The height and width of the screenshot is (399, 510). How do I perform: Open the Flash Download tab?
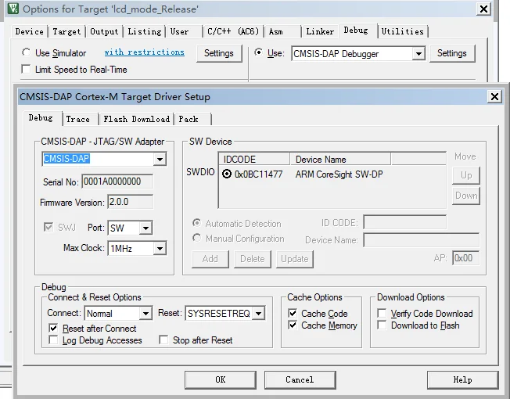137,119
